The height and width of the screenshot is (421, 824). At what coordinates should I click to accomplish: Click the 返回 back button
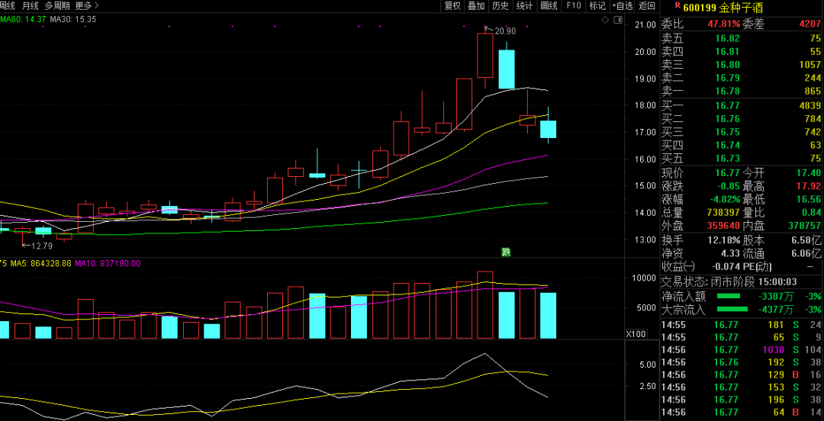[647, 5]
